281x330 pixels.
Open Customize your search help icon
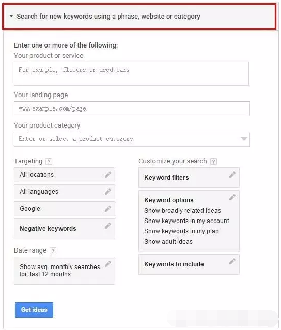tap(213, 162)
